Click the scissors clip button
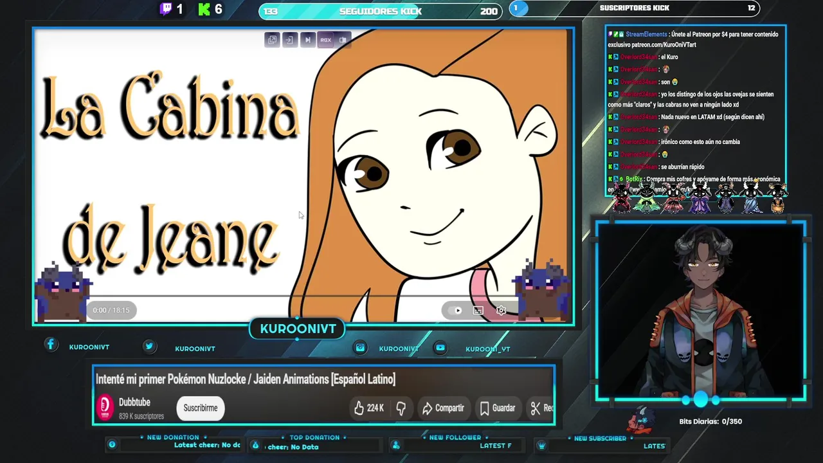 click(541, 408)
